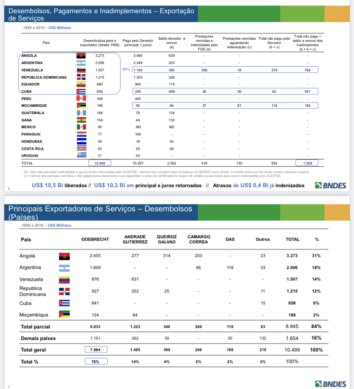Select the ANDRADE GUTIERREZ column header

(x=135, y=239)
